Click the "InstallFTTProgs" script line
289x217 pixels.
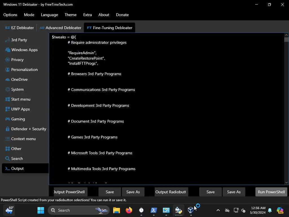(83, 64)
